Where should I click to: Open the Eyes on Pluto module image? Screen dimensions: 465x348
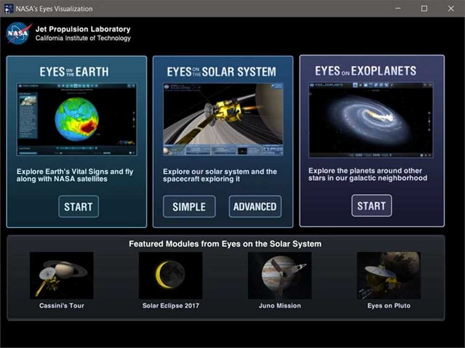[388, 276]
